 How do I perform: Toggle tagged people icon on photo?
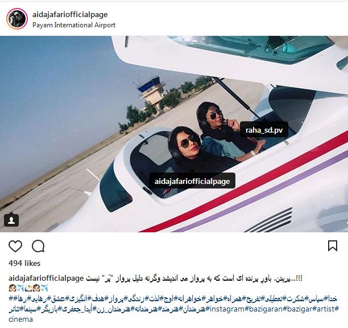(11, 220)
